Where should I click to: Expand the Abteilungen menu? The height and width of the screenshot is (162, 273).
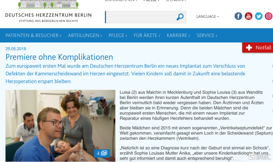point(85,35)
